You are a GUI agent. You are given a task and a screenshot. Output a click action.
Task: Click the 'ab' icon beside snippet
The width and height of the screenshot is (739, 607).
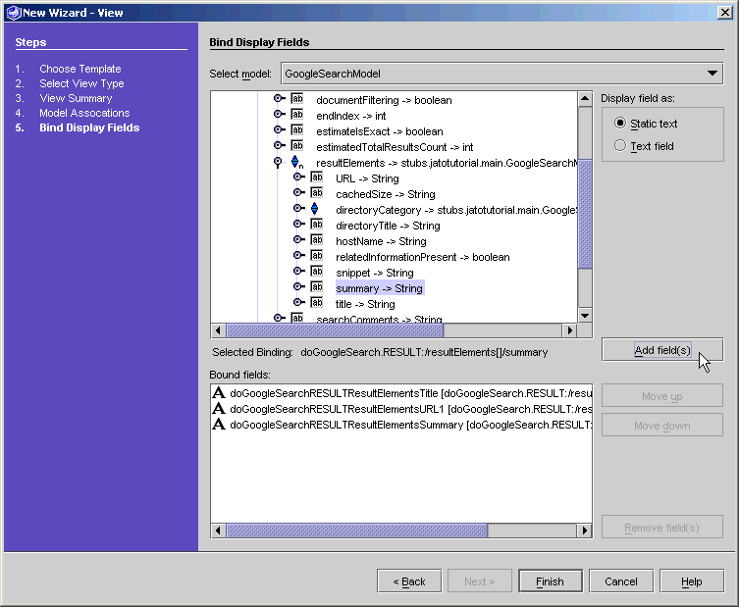coord(317,272)
